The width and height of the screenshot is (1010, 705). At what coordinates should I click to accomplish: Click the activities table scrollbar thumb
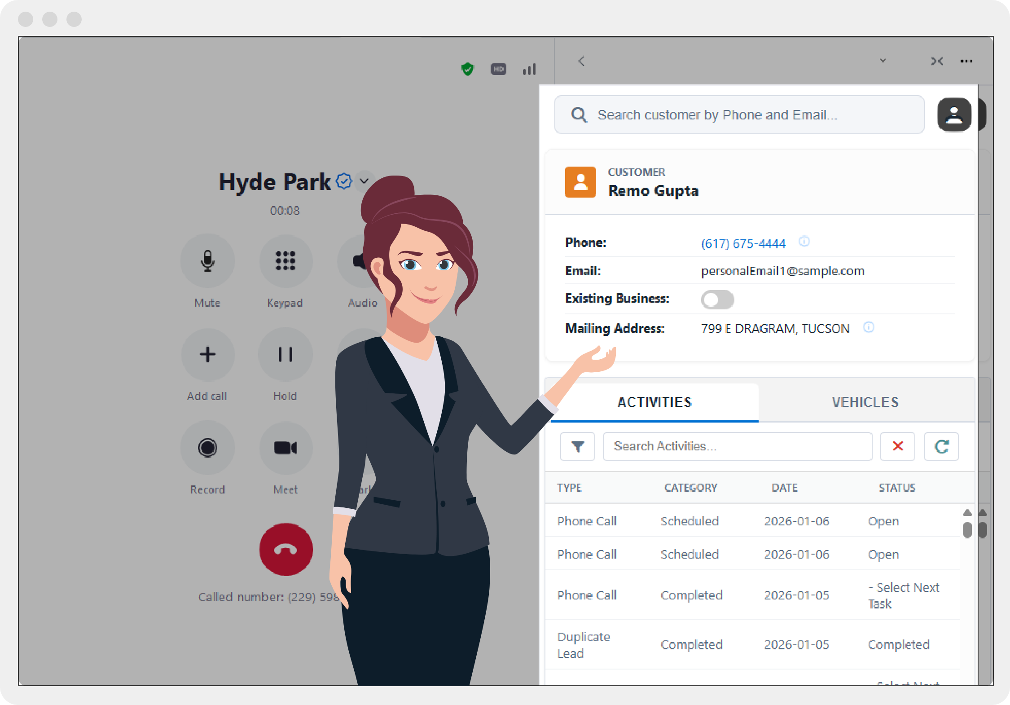tap(967, 530)
